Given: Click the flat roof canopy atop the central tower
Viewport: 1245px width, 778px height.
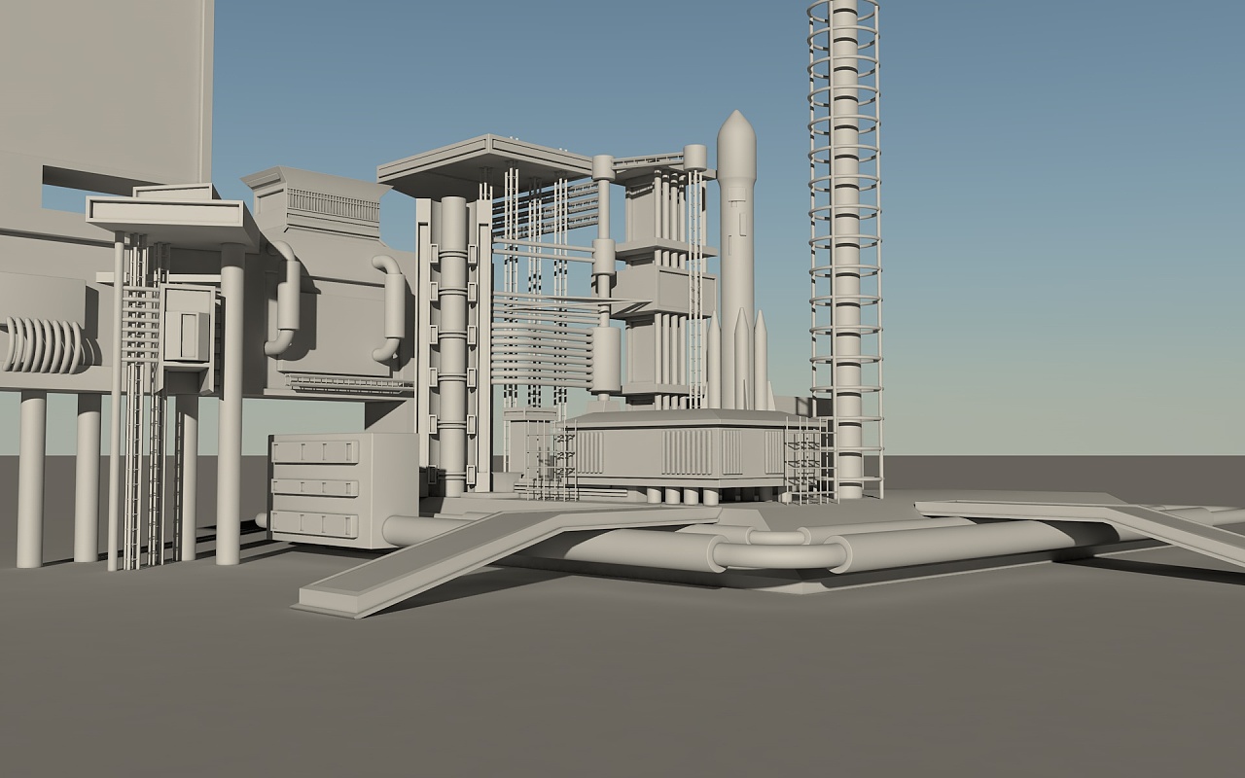Looking at the screenshot, I should [x=485, y=160].
